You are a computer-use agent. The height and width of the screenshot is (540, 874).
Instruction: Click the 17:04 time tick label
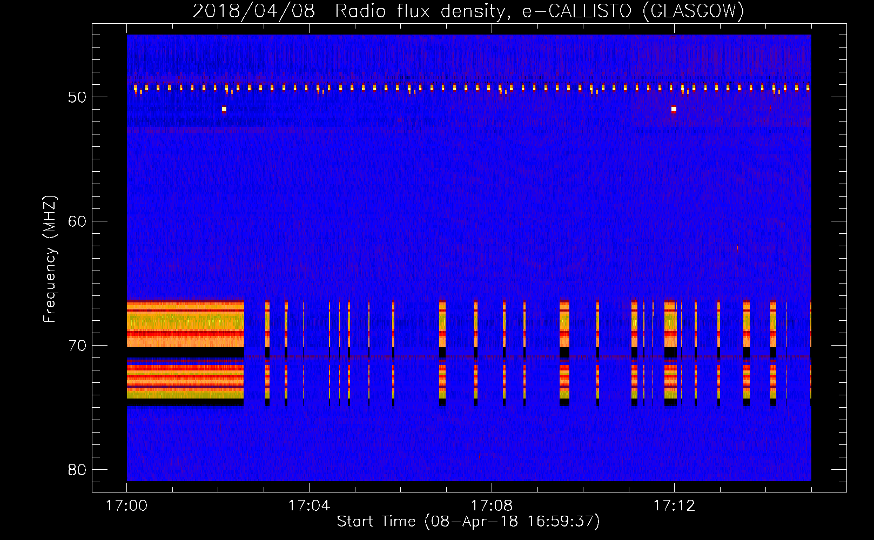309,506
